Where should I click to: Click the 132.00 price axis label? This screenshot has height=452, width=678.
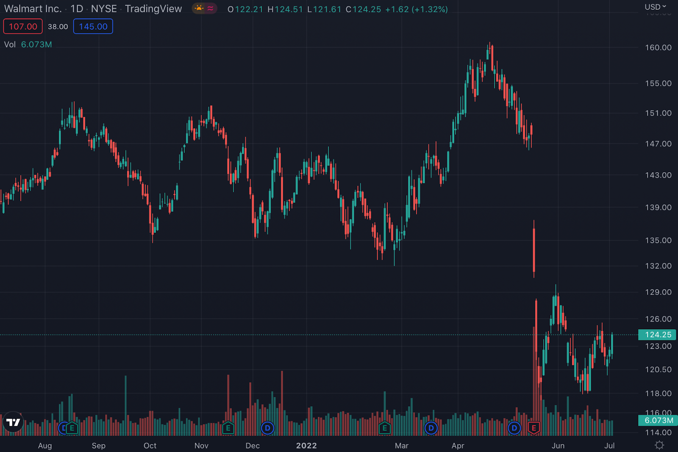click(x=658, y=266)
